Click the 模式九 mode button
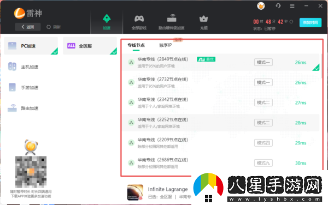The image size is (328, 205). click(x=263, y=163)
